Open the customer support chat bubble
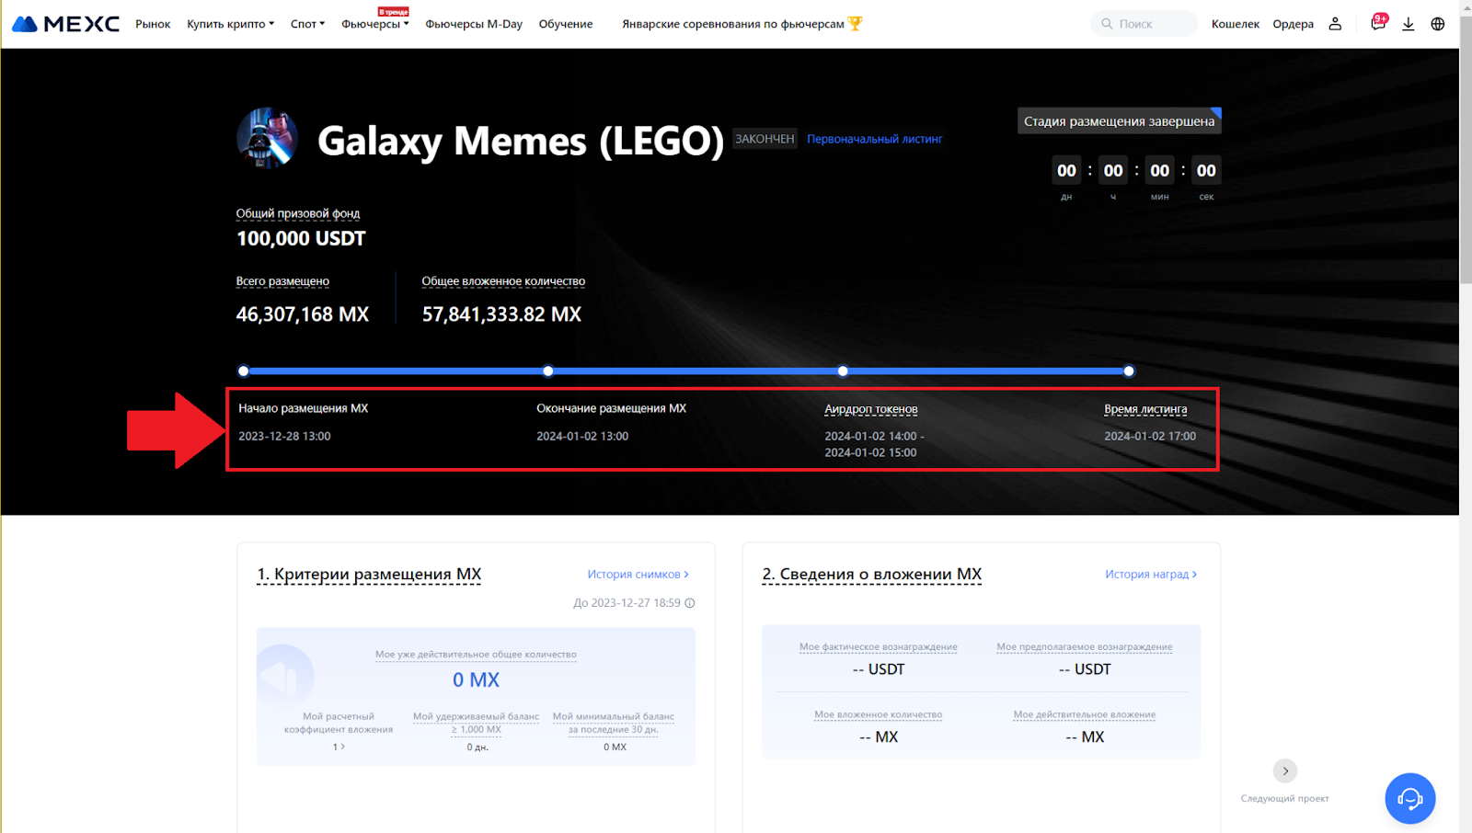 (x=1410, y=798)
